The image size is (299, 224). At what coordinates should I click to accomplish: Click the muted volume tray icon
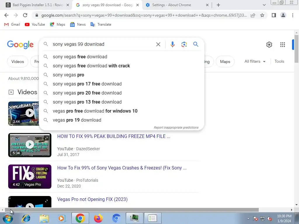(x=270, y=218)
